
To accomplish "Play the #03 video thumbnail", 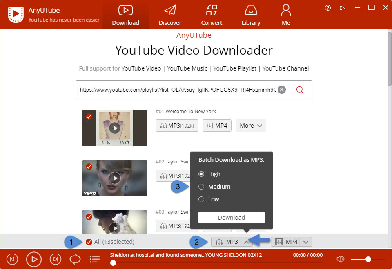I will (x=115, y=228).
